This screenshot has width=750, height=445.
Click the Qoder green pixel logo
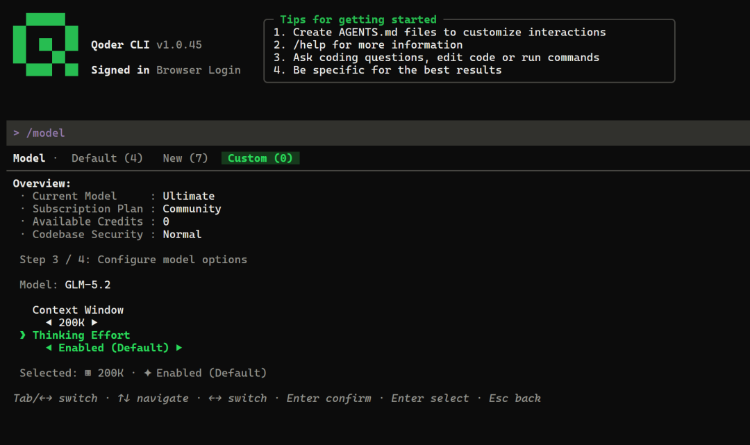(45, 44)
